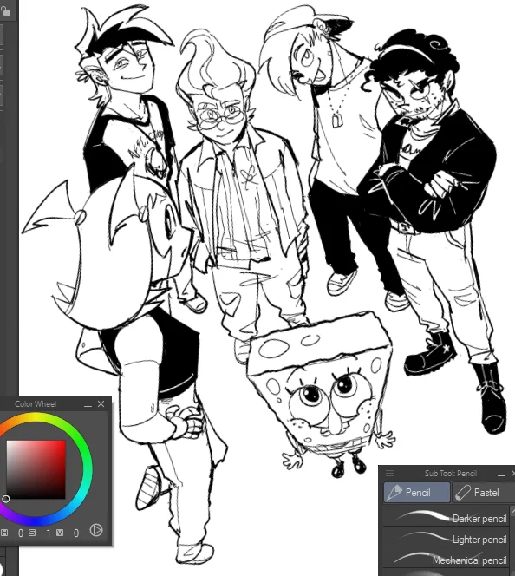Viewport: 515px width, 576px height.
Task: Click the color selection handle circle
Action: (5, 499)
